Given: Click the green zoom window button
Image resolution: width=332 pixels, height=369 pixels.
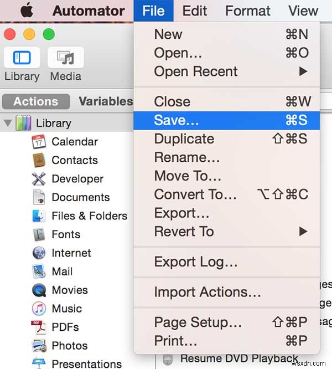Looking at the screenshot, I should point(49,34).
